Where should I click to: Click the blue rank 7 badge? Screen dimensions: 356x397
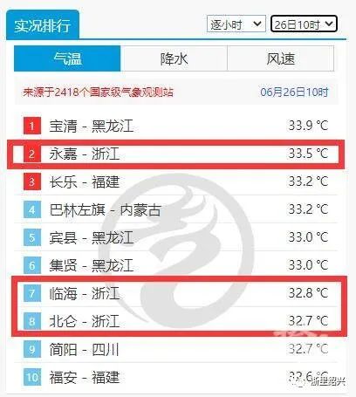coord(32,293)
